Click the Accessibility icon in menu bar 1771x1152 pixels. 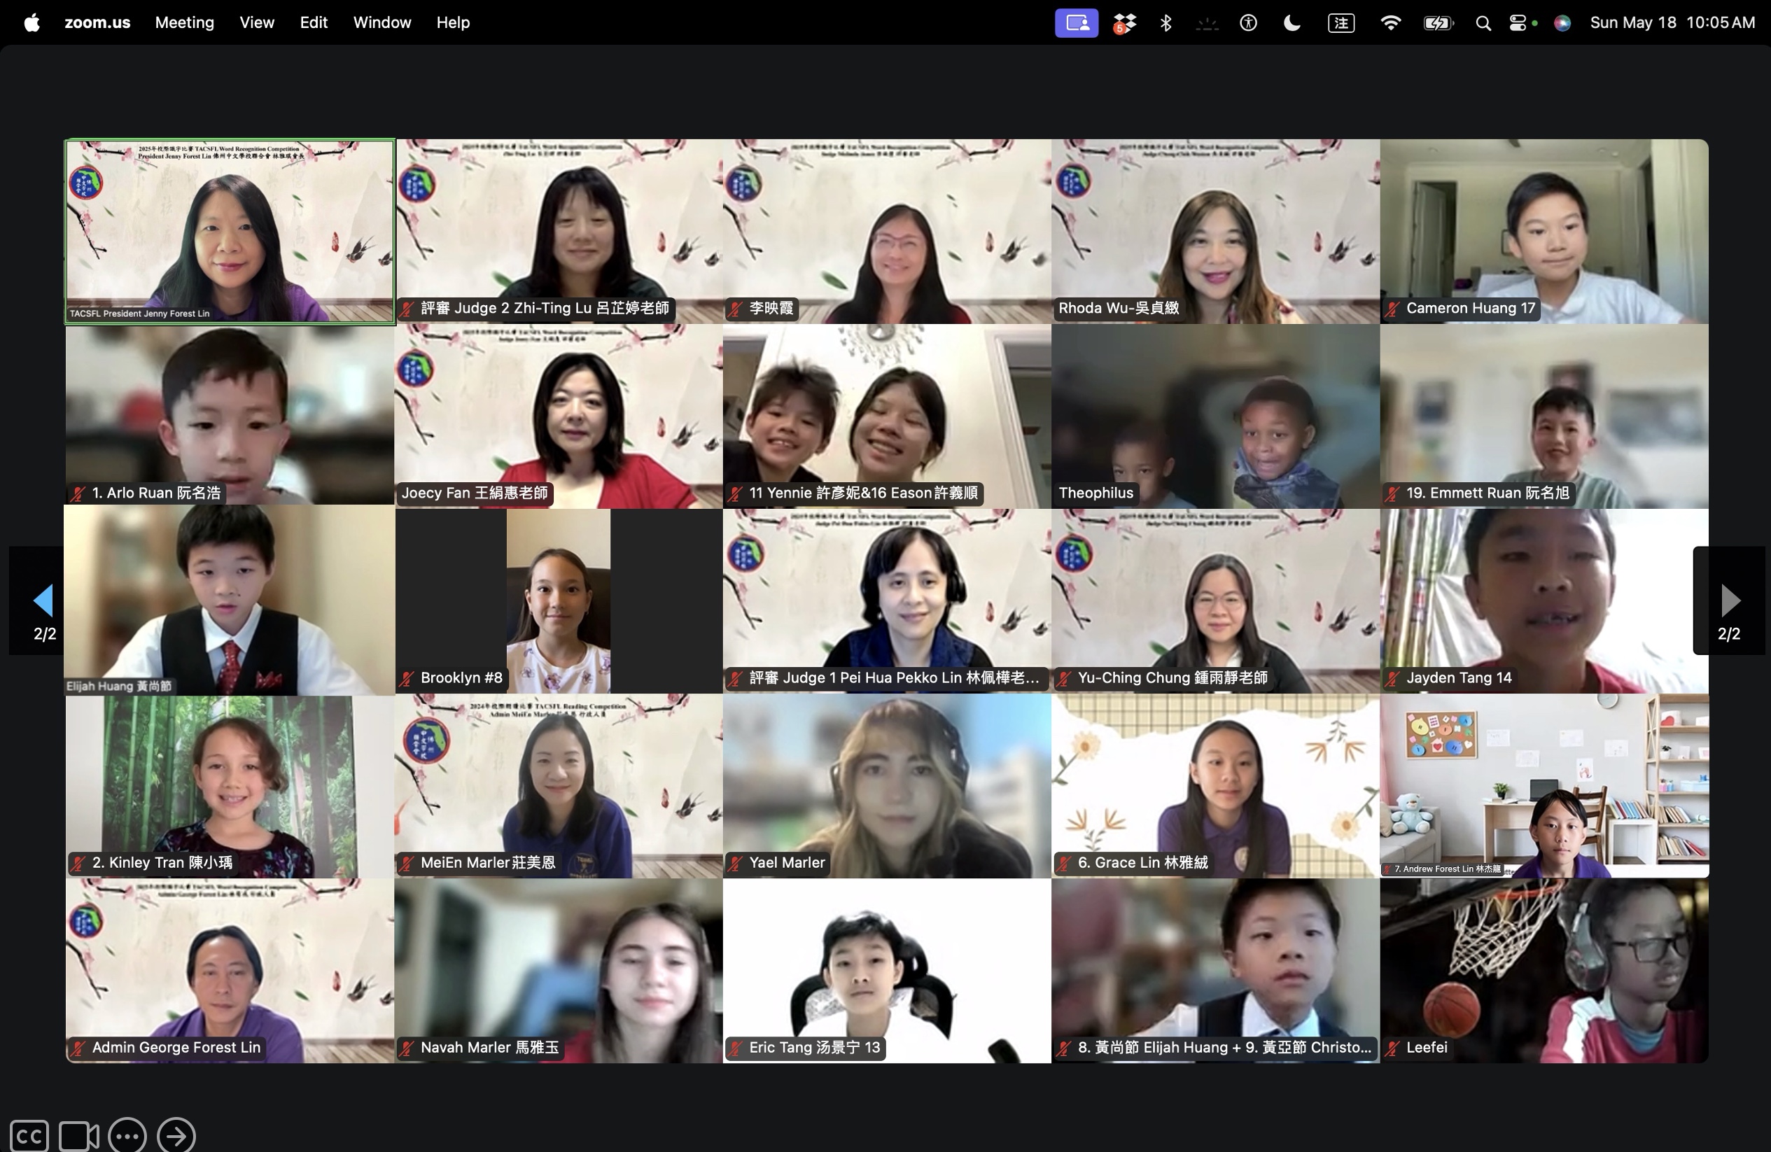(1248, 22)
